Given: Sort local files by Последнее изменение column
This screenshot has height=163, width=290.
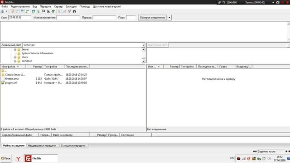Looking at the screenshot, I should click(x=77, y=67).
